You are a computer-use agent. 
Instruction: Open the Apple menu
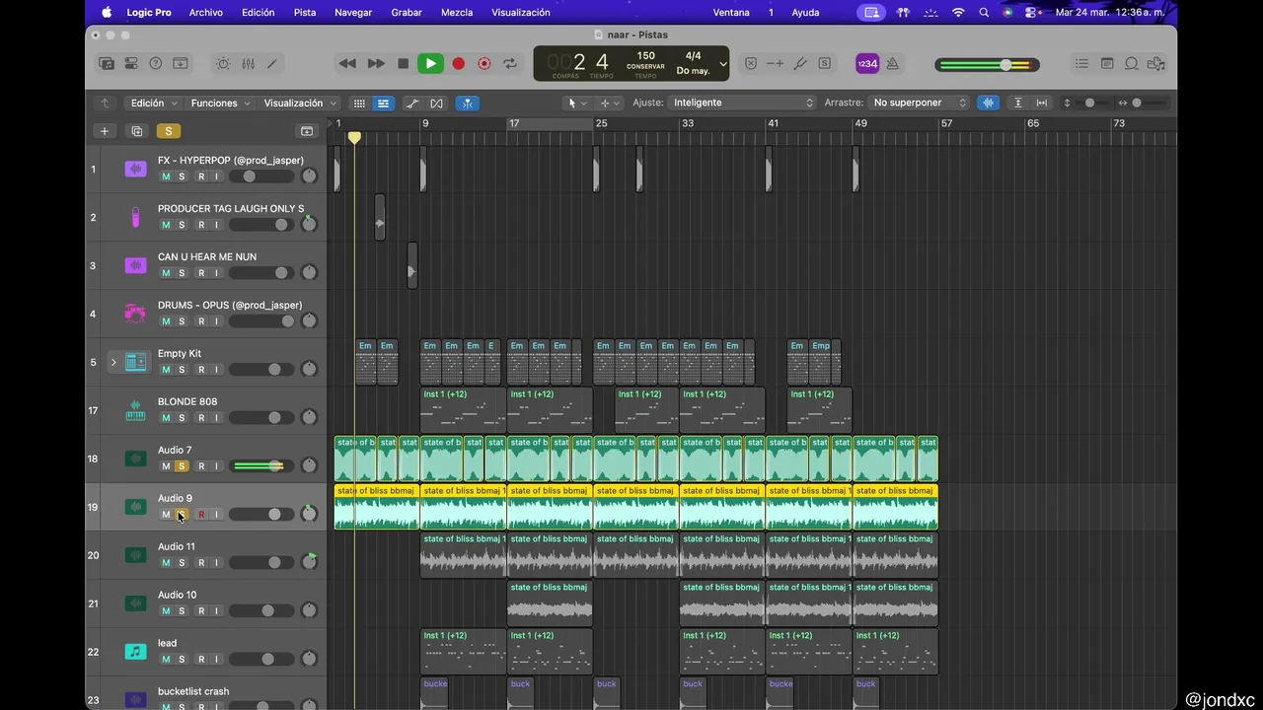tap(107, 12)
